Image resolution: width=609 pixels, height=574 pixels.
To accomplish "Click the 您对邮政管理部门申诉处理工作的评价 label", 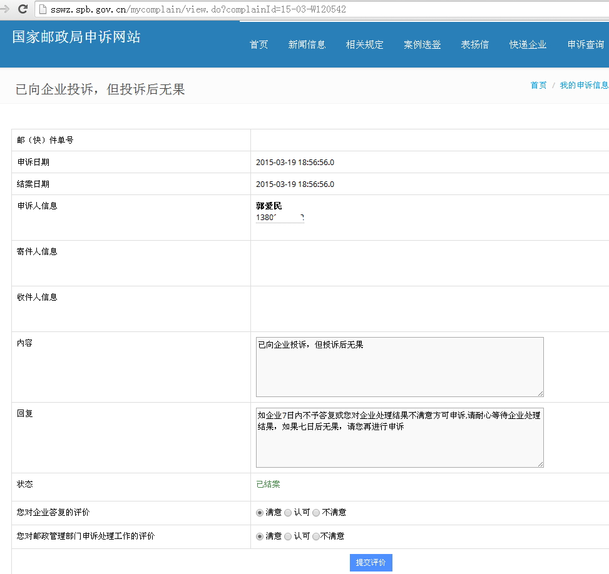I will coord(86,536).
